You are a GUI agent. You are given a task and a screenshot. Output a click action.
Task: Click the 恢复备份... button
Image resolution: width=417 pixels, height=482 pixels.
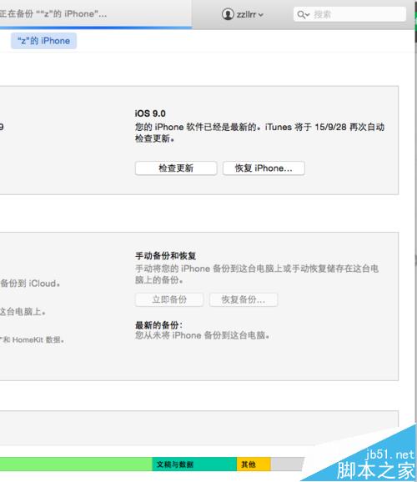click(244, 299)
